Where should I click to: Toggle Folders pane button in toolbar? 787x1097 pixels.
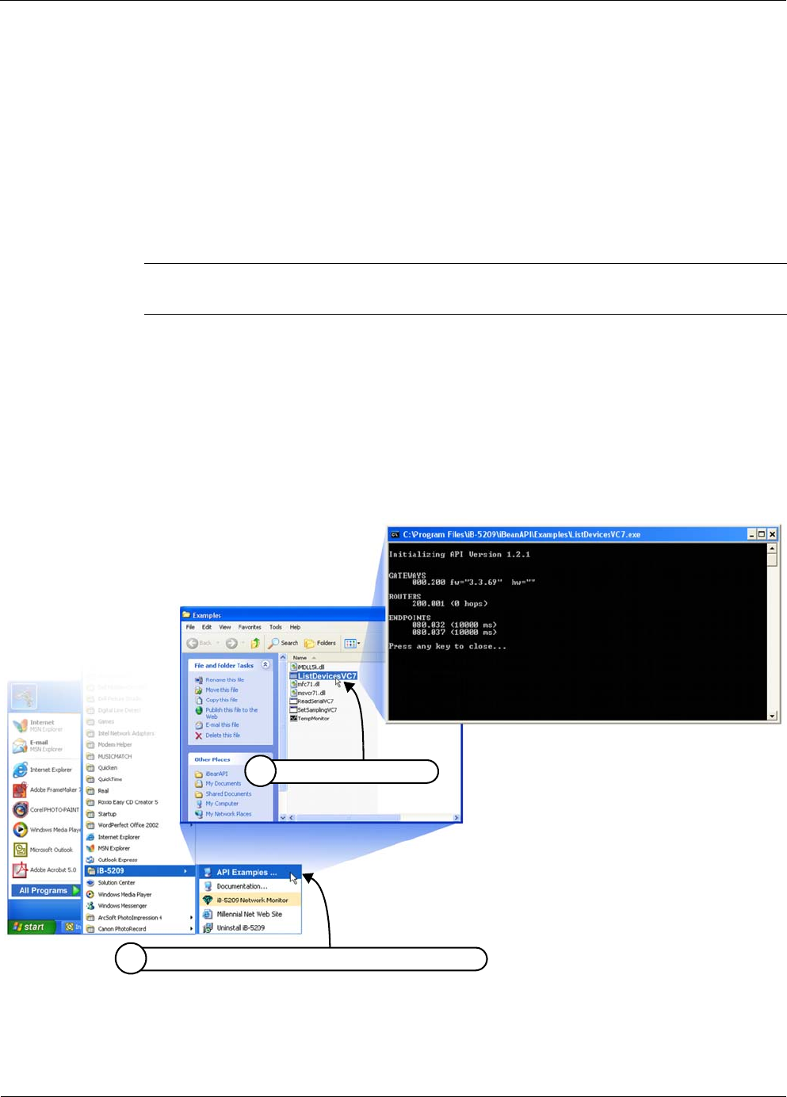click(x=320, y=643)
